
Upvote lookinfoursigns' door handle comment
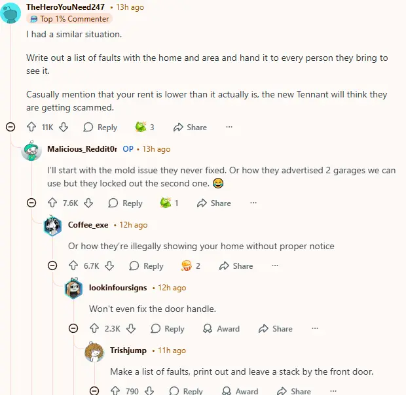coord(94,329)
